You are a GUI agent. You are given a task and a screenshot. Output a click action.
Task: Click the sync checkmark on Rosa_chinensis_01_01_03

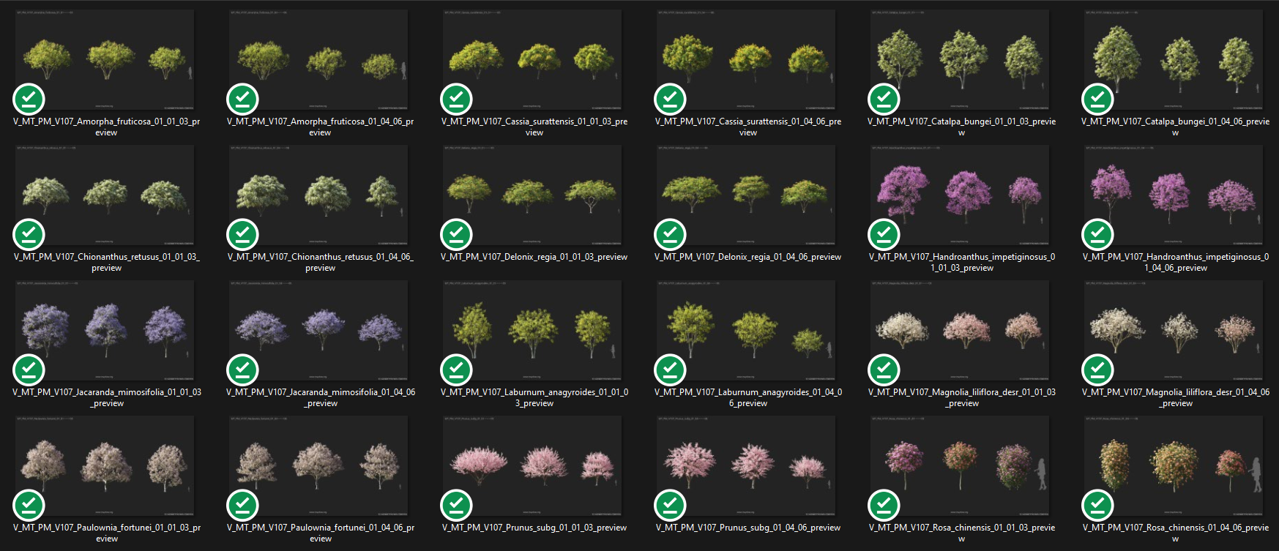884,506
